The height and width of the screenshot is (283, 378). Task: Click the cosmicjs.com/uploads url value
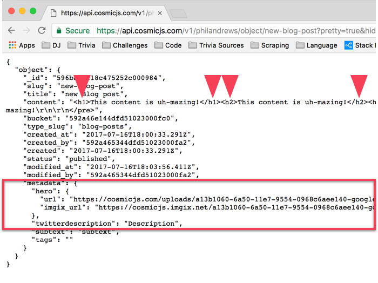tap(222, 199)
